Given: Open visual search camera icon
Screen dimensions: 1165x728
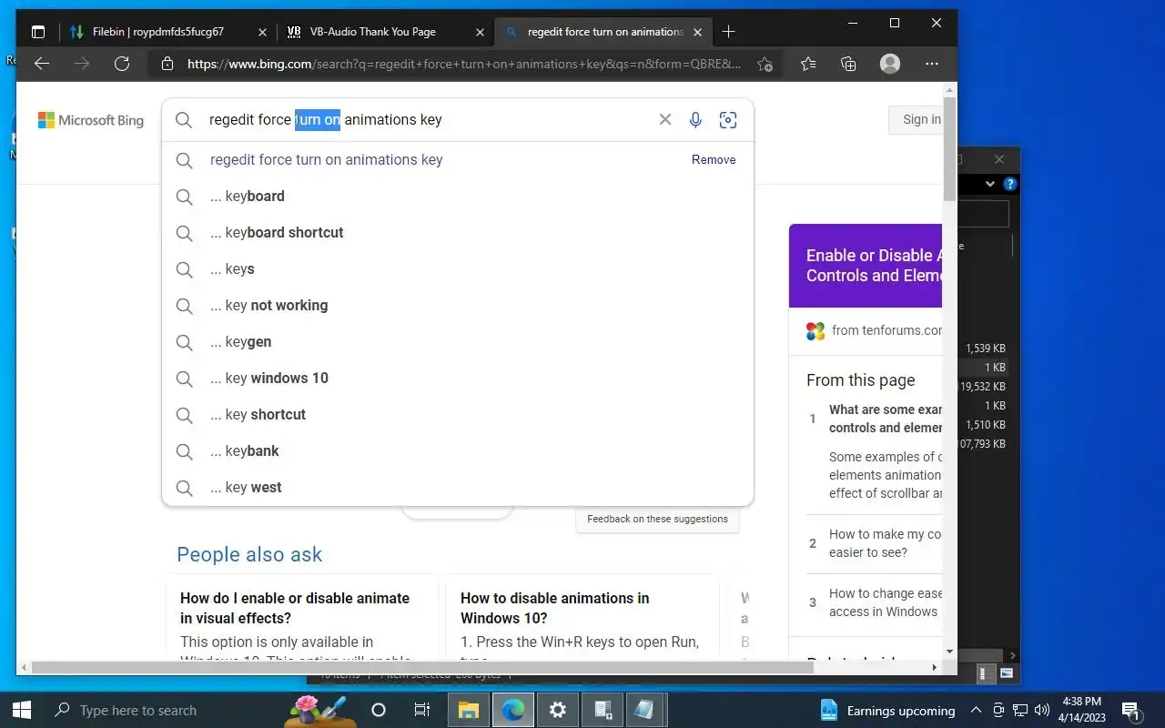Looking at the screenshot, I should coord(727,119).
